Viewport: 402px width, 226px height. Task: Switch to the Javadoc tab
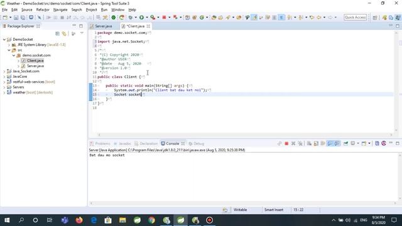[x=122, y=144]
